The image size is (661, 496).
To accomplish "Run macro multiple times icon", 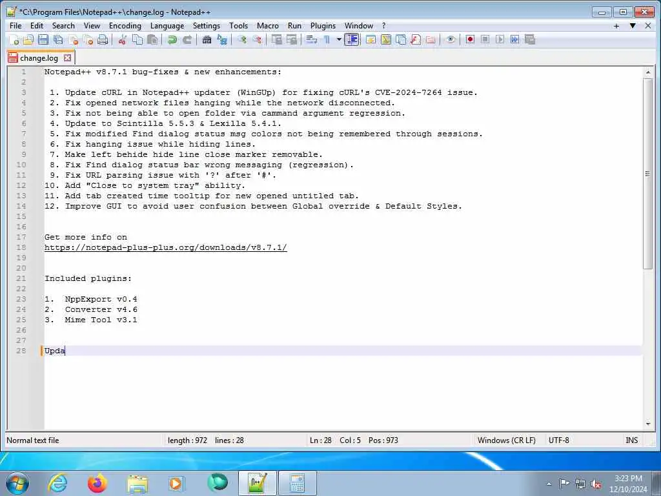I will coord(514,39).
